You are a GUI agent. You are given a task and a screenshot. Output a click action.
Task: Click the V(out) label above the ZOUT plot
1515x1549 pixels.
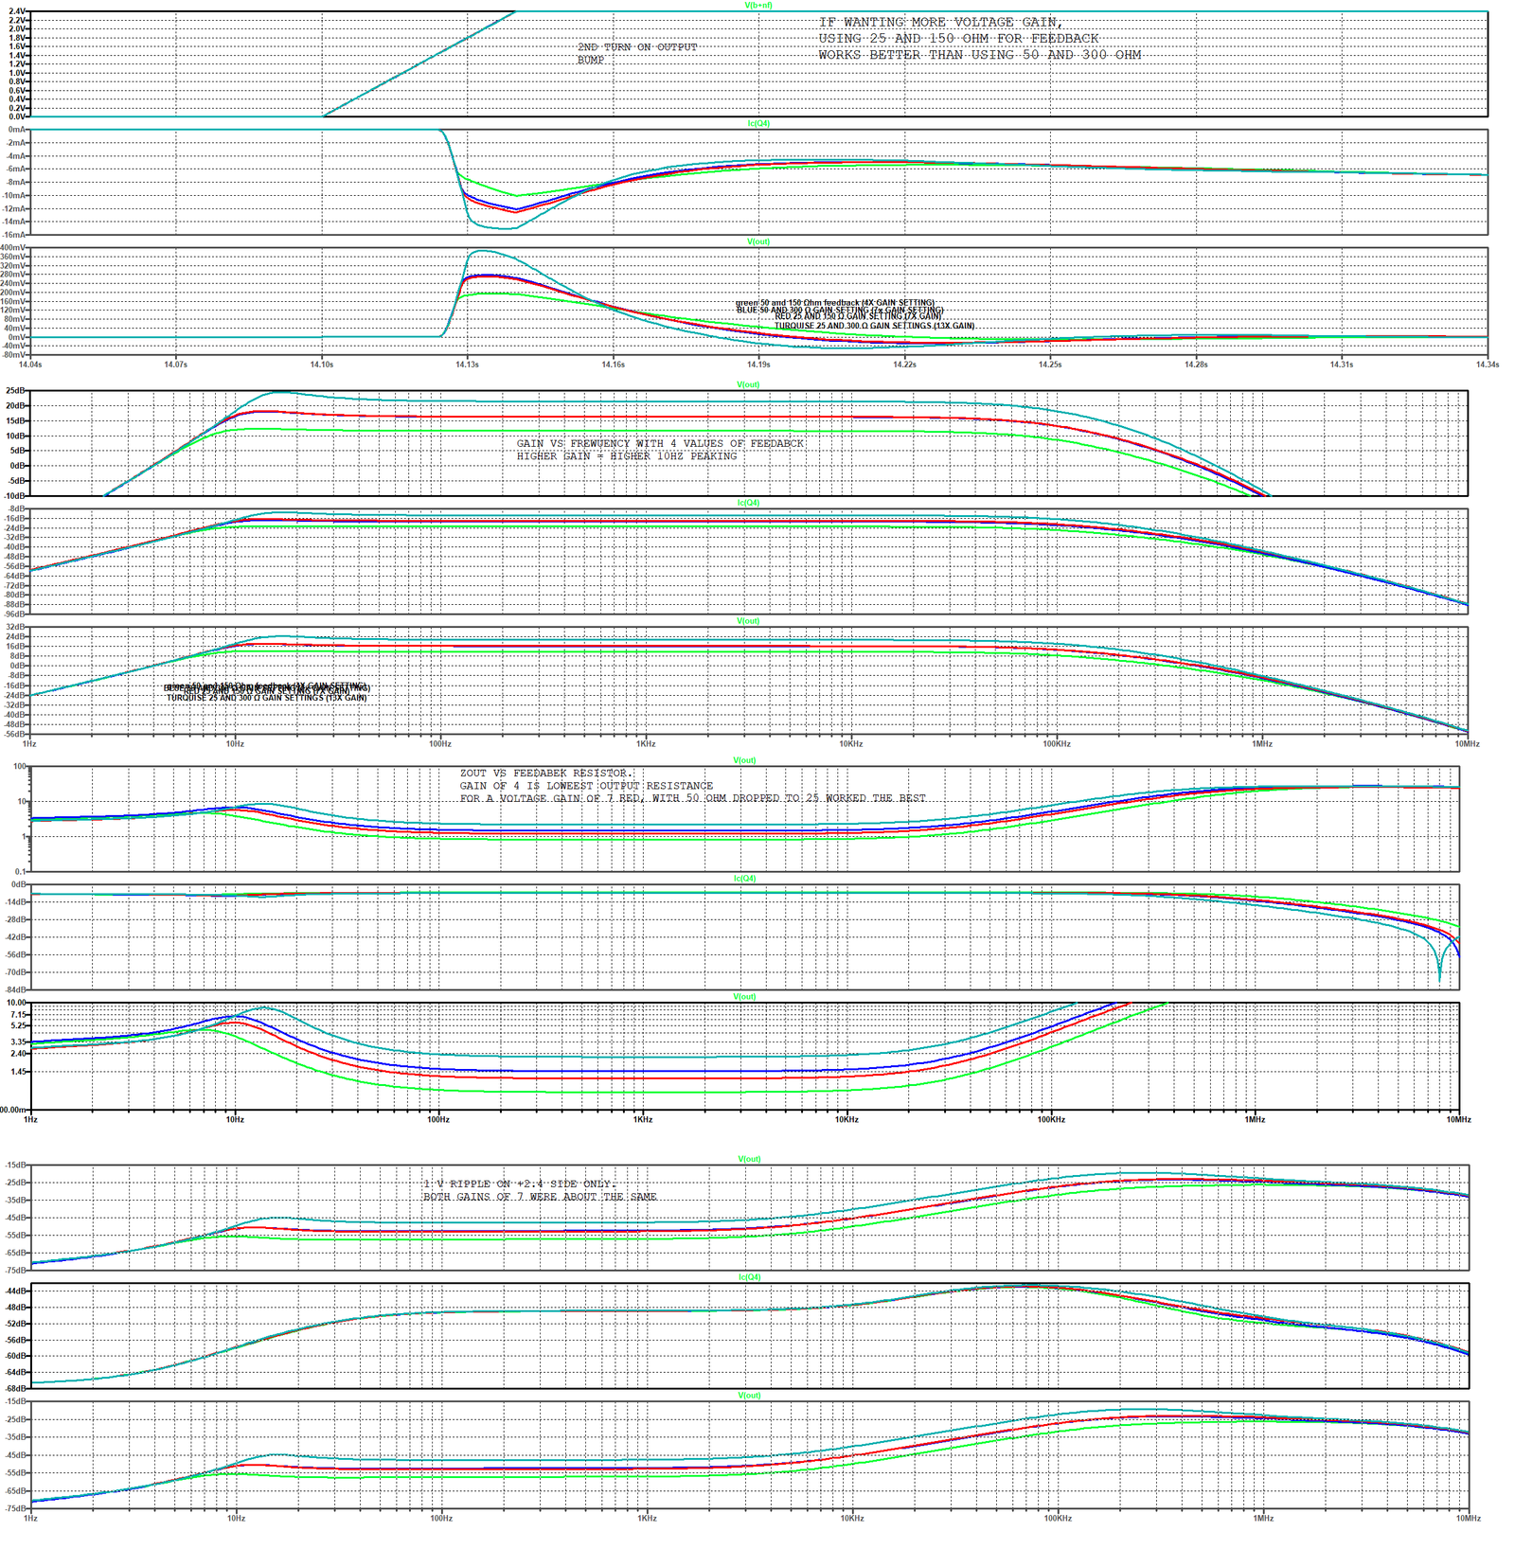[x=744, y=761]
